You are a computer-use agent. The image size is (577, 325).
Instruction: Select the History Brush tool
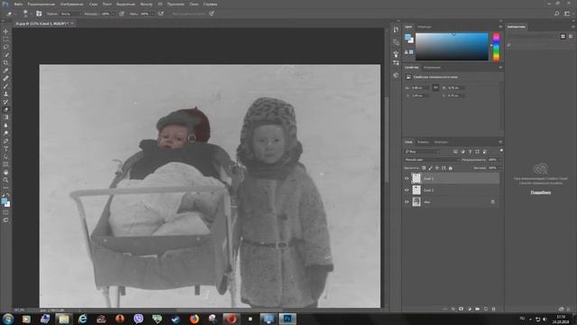[x=5, y=102]
